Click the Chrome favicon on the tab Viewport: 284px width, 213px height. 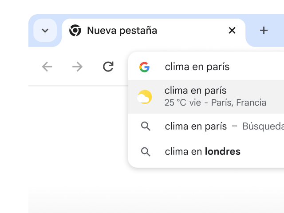pos(75,31)
